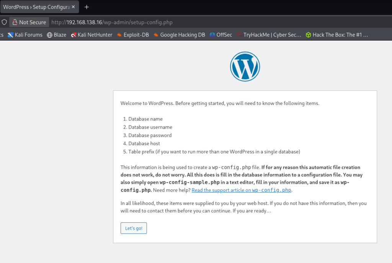392x263 pixels.
Task: Open the Google Hacking DB bookmark
Action: point(179,35)
